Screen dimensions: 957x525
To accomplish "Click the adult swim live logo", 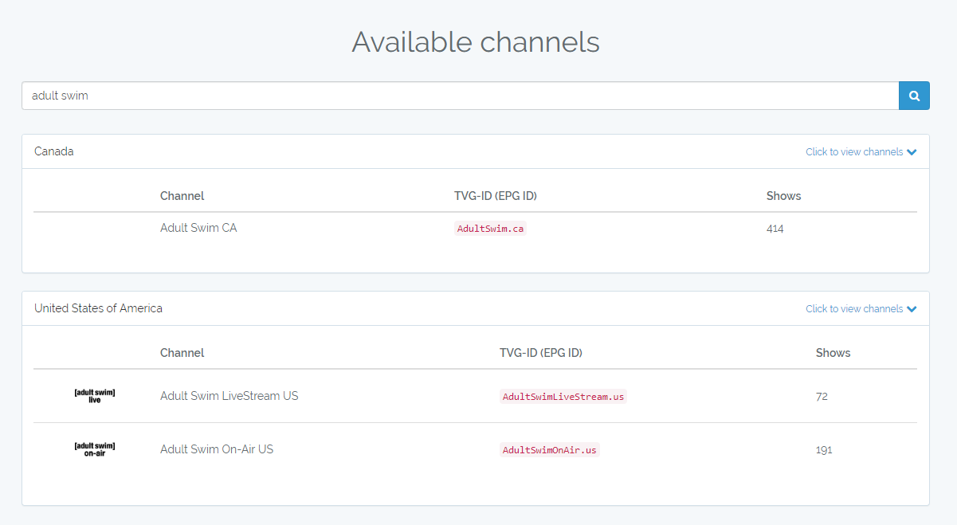I will click(x=94, y=396).
